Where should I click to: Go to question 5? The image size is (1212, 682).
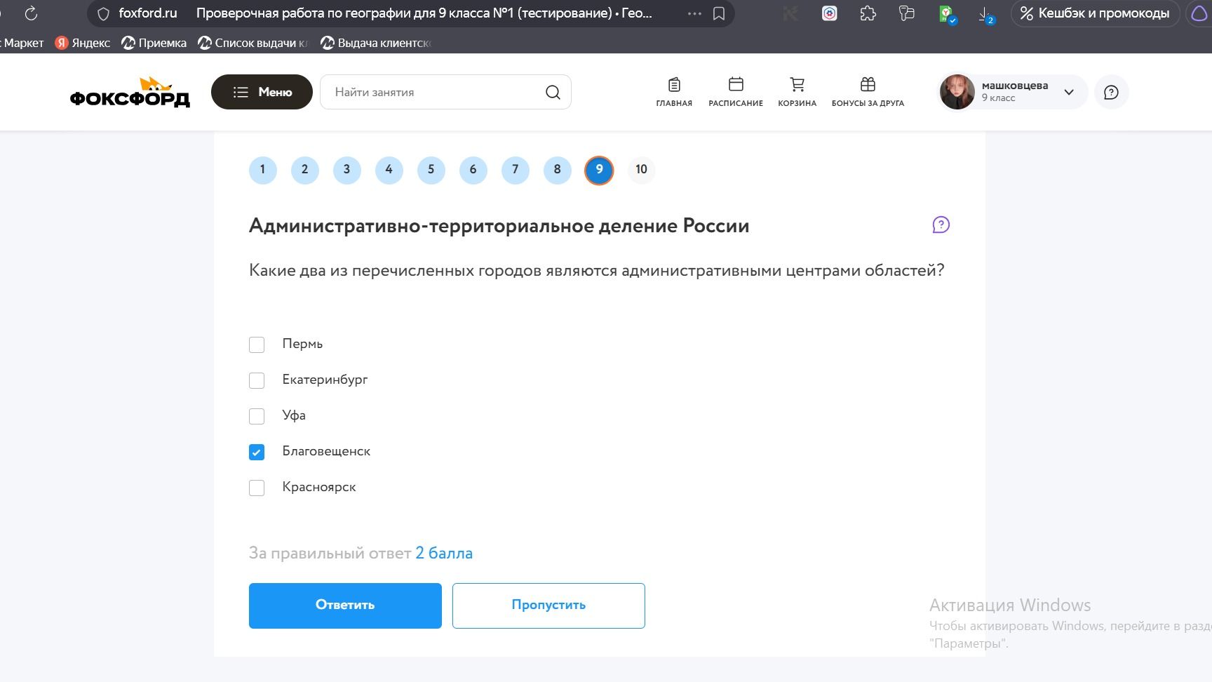[x=431, y=170]
